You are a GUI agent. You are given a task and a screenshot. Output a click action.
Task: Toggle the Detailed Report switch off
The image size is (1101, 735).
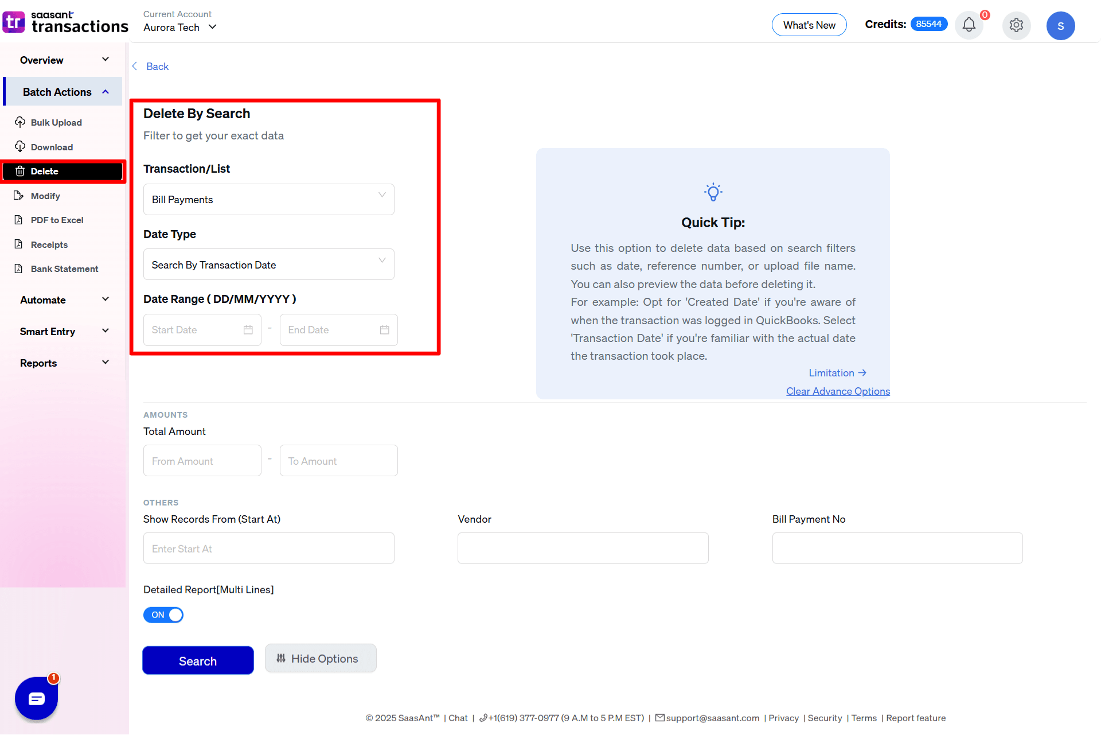(x=163, y=615)
